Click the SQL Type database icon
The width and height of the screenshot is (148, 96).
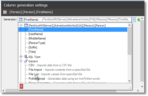pos(26,57)
